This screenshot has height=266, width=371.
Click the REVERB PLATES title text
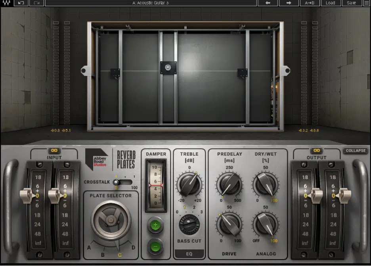[x=126, y=160]
